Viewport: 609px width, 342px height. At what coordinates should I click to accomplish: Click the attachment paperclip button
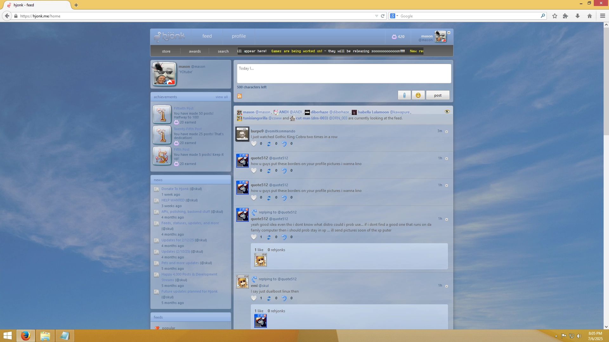(404, 95)
